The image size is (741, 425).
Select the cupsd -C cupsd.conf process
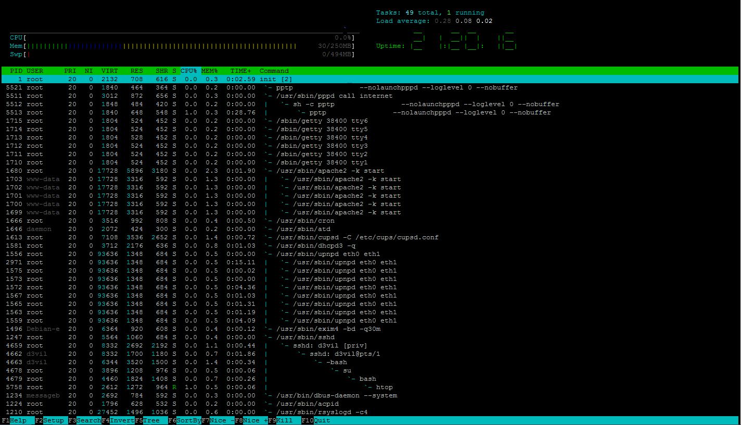pos(370,237)
